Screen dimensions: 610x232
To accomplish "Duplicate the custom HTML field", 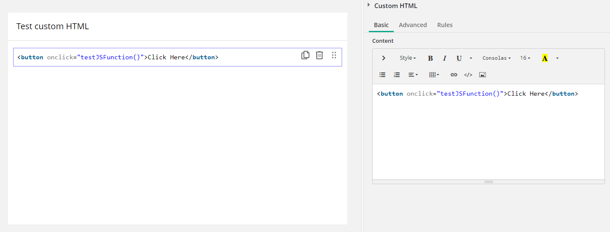I will 305,55.
